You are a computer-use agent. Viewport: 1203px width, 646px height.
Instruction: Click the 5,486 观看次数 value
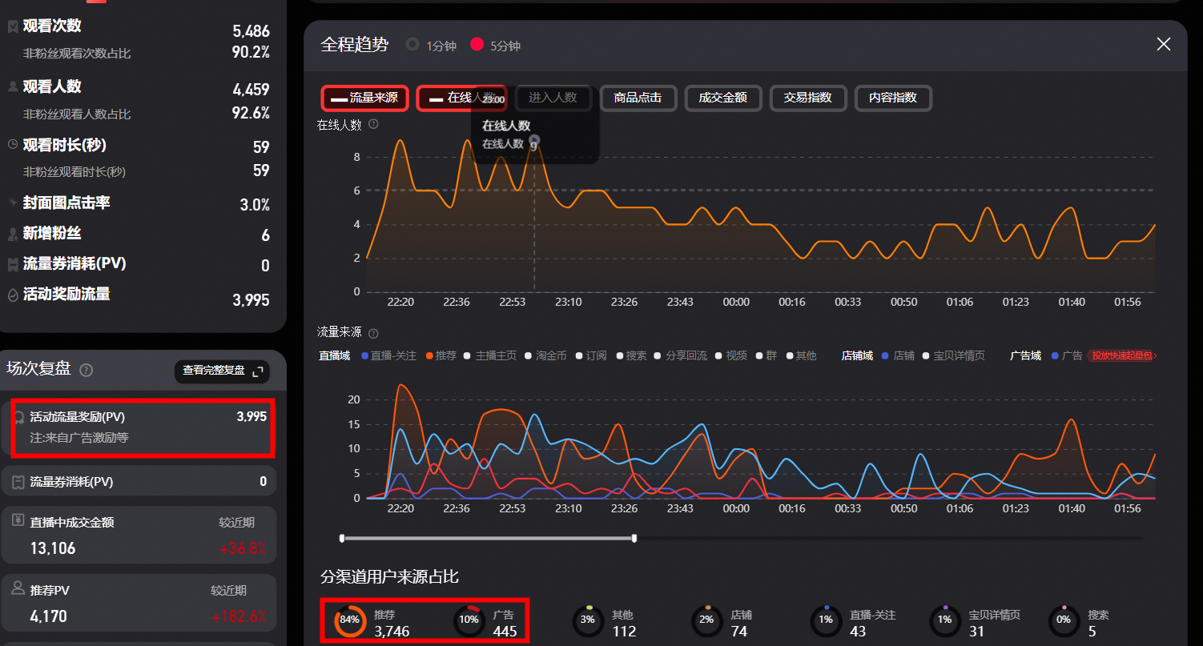[x=251, y=32]
